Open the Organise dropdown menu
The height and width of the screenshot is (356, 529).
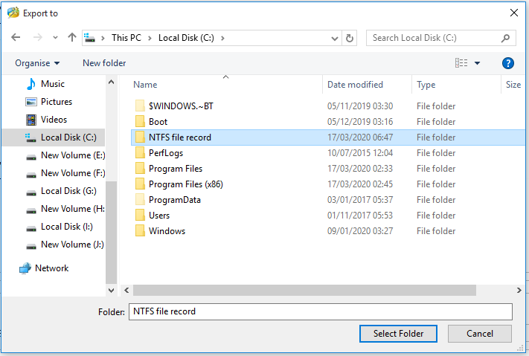[x=37, y=63]
